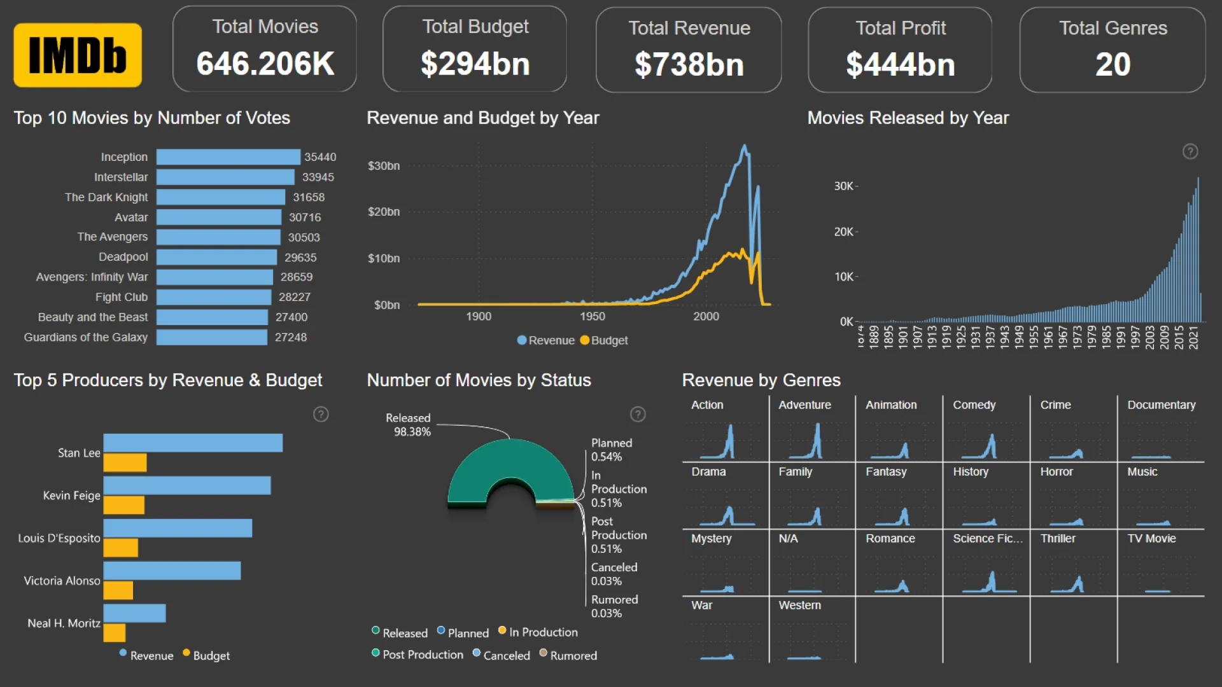The height and width of the screenshot is (687, 1222).
Task: Select the Total Profit card
Action: pos(900,50)
